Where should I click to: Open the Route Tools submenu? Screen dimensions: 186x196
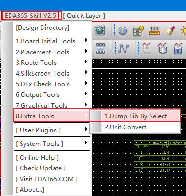pos(52,63)
